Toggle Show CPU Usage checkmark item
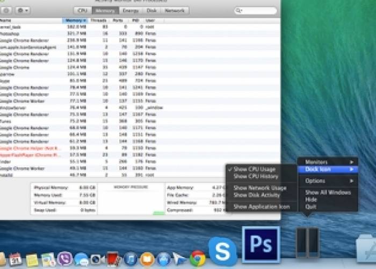The height and width of the screenshot is (269, 376). coord(255,169)
